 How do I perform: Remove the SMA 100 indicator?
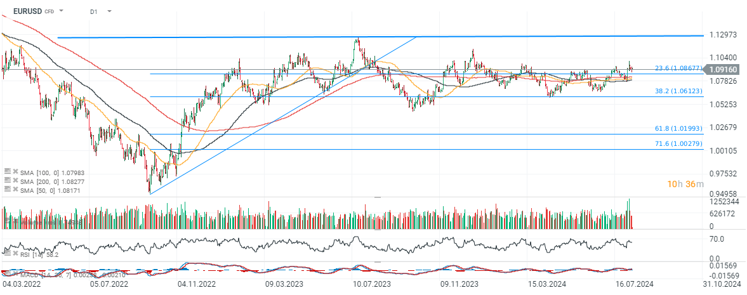[x=16, y=171]
